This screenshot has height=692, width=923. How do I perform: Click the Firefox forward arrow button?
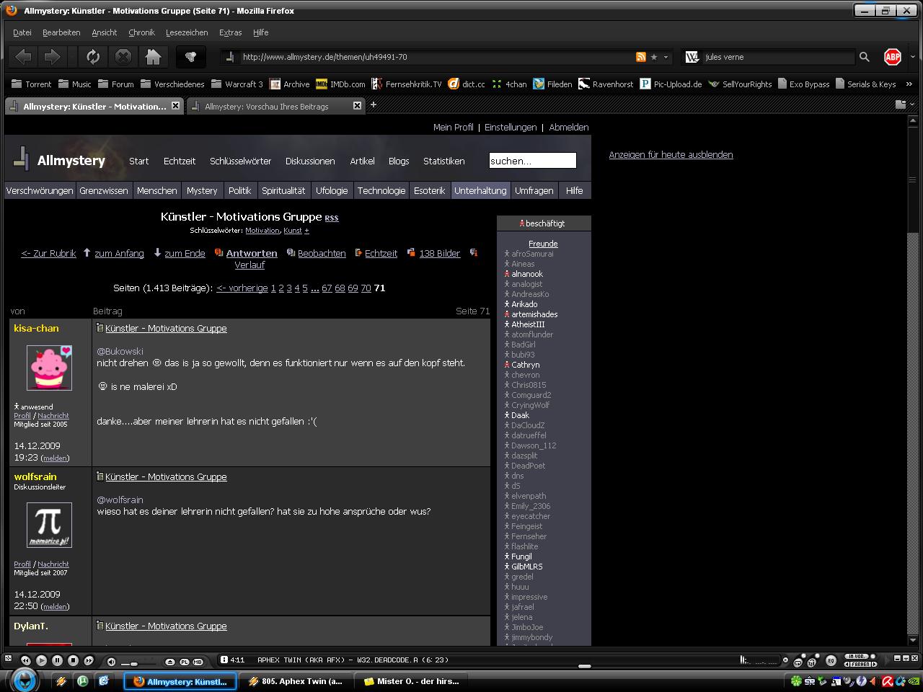pyautogui.click(x=52, y=57)
